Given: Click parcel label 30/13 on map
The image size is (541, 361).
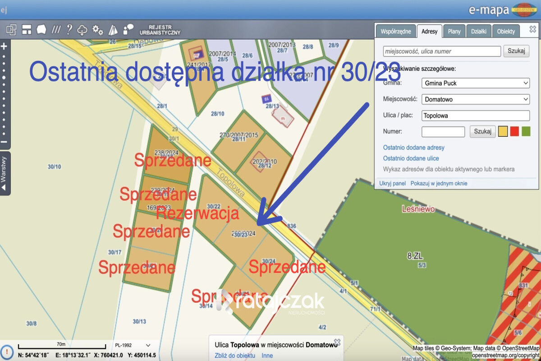Looking at the screenshot, I should 139,321.
